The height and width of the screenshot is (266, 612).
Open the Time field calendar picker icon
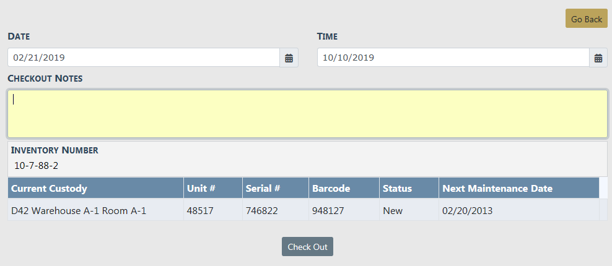click(598, 58)
